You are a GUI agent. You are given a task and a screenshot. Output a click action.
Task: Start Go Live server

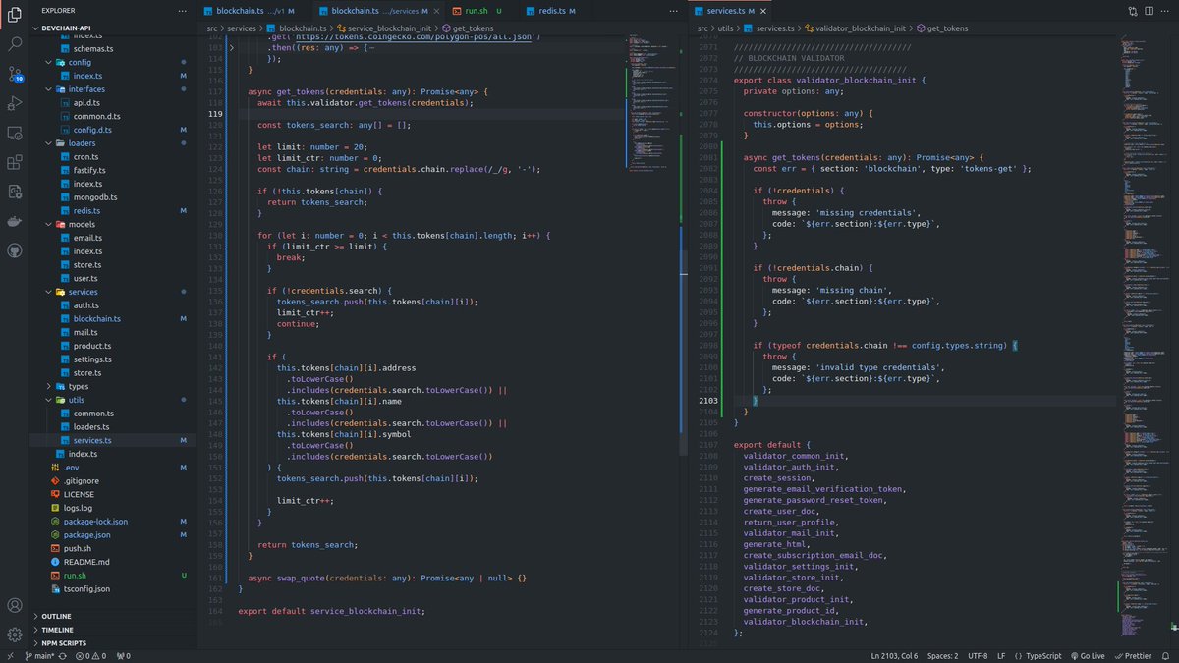pyautogui.click(x=1087, y=655)
